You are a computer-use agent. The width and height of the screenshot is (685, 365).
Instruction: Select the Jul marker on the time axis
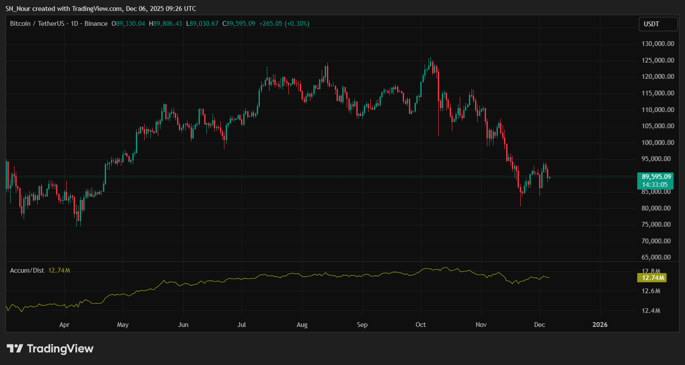pyautogui.click(x=241, y=325)
